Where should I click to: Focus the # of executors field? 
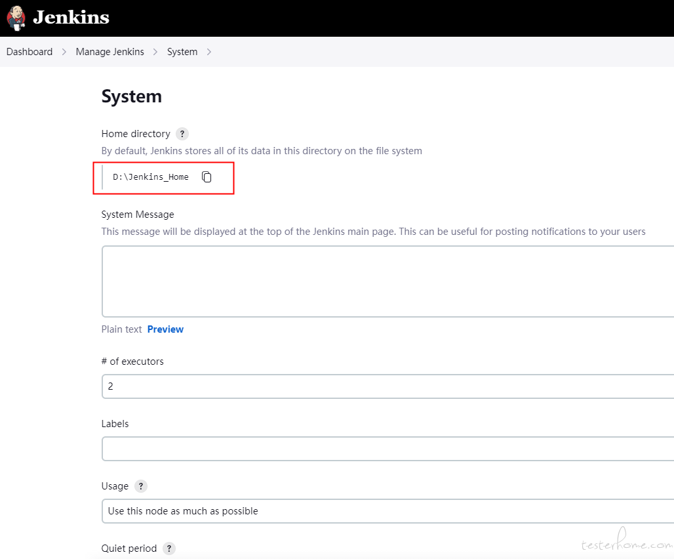coord(387,386)
